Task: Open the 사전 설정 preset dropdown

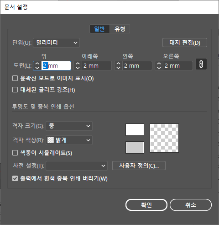Action: click(x=77, y=166)
